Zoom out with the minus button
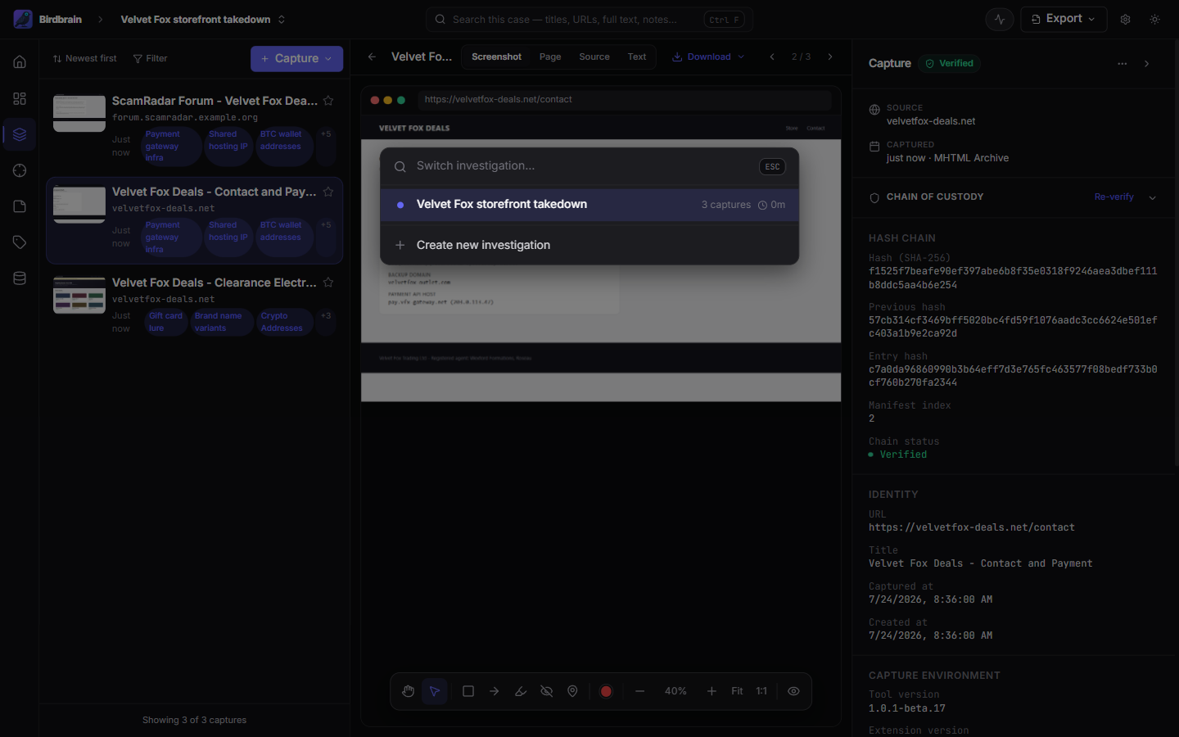This screenshot has width=1179, height=737. point(640,691)
